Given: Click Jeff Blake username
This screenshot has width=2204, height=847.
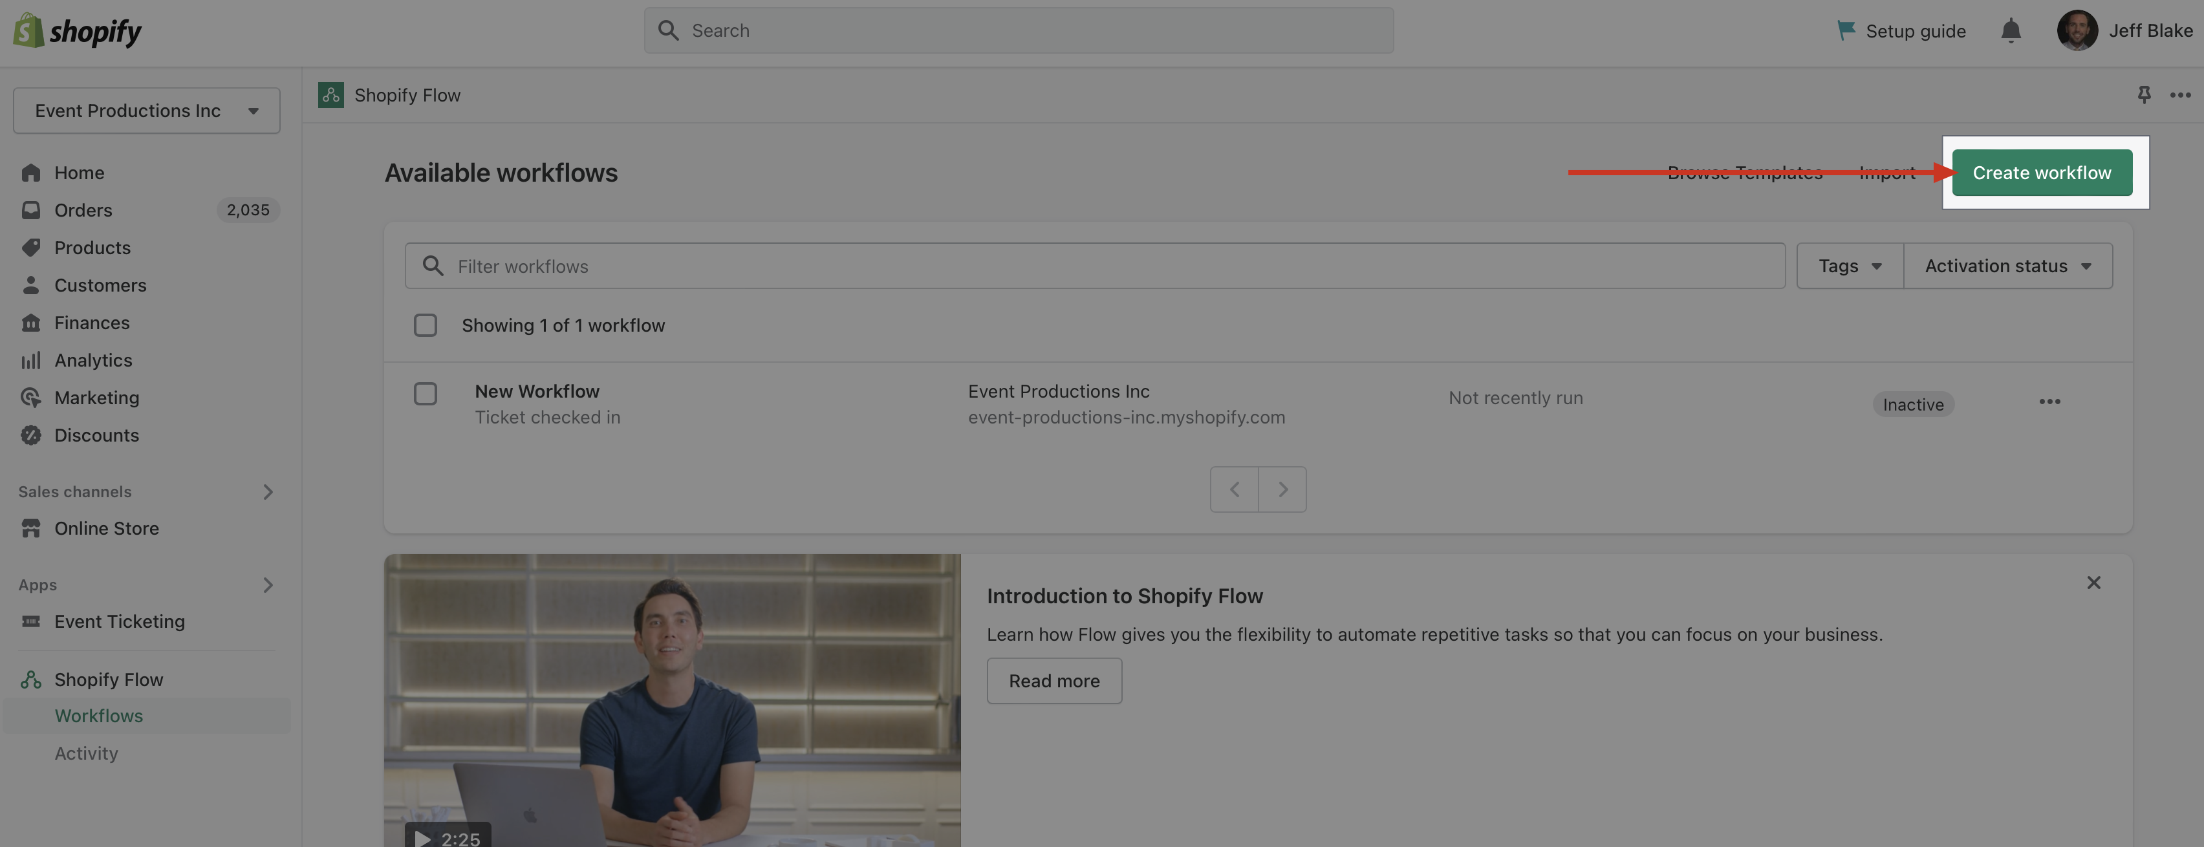Looking at the screenshot, I should (x=2150, y=31).
